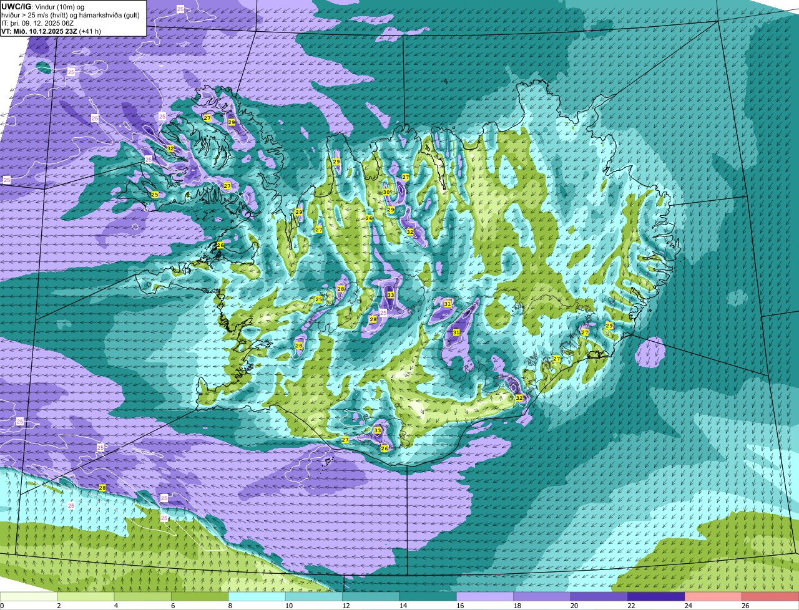799x610 pixels.
Task: Select the light lavender 16–18 m/s legend swatch
Action: point(485,597)
